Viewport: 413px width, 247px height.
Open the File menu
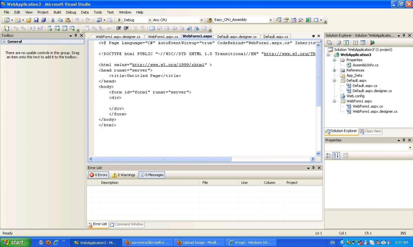(6, 12)
